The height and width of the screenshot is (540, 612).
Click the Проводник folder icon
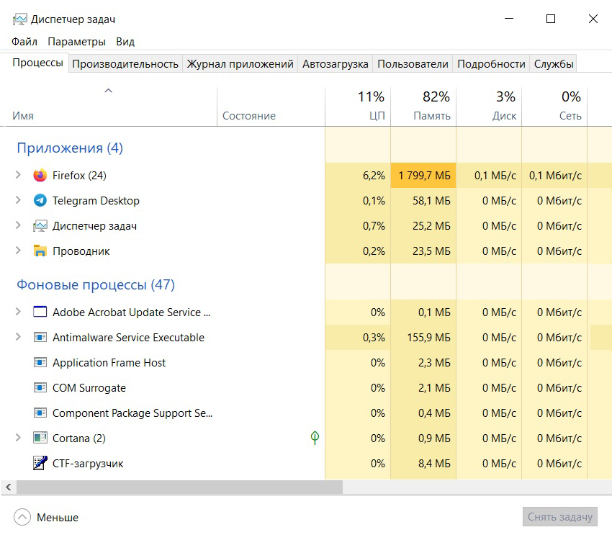click(40, 251)
